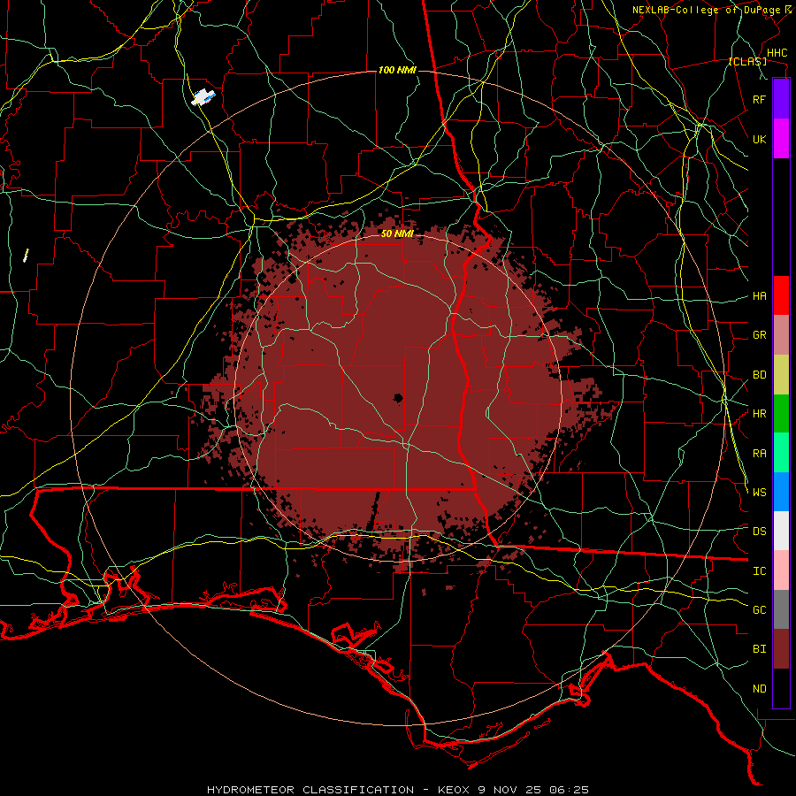Click the GR legend color swatch
The height and width of the screenshot is (796, 796).
click(781, 335)
